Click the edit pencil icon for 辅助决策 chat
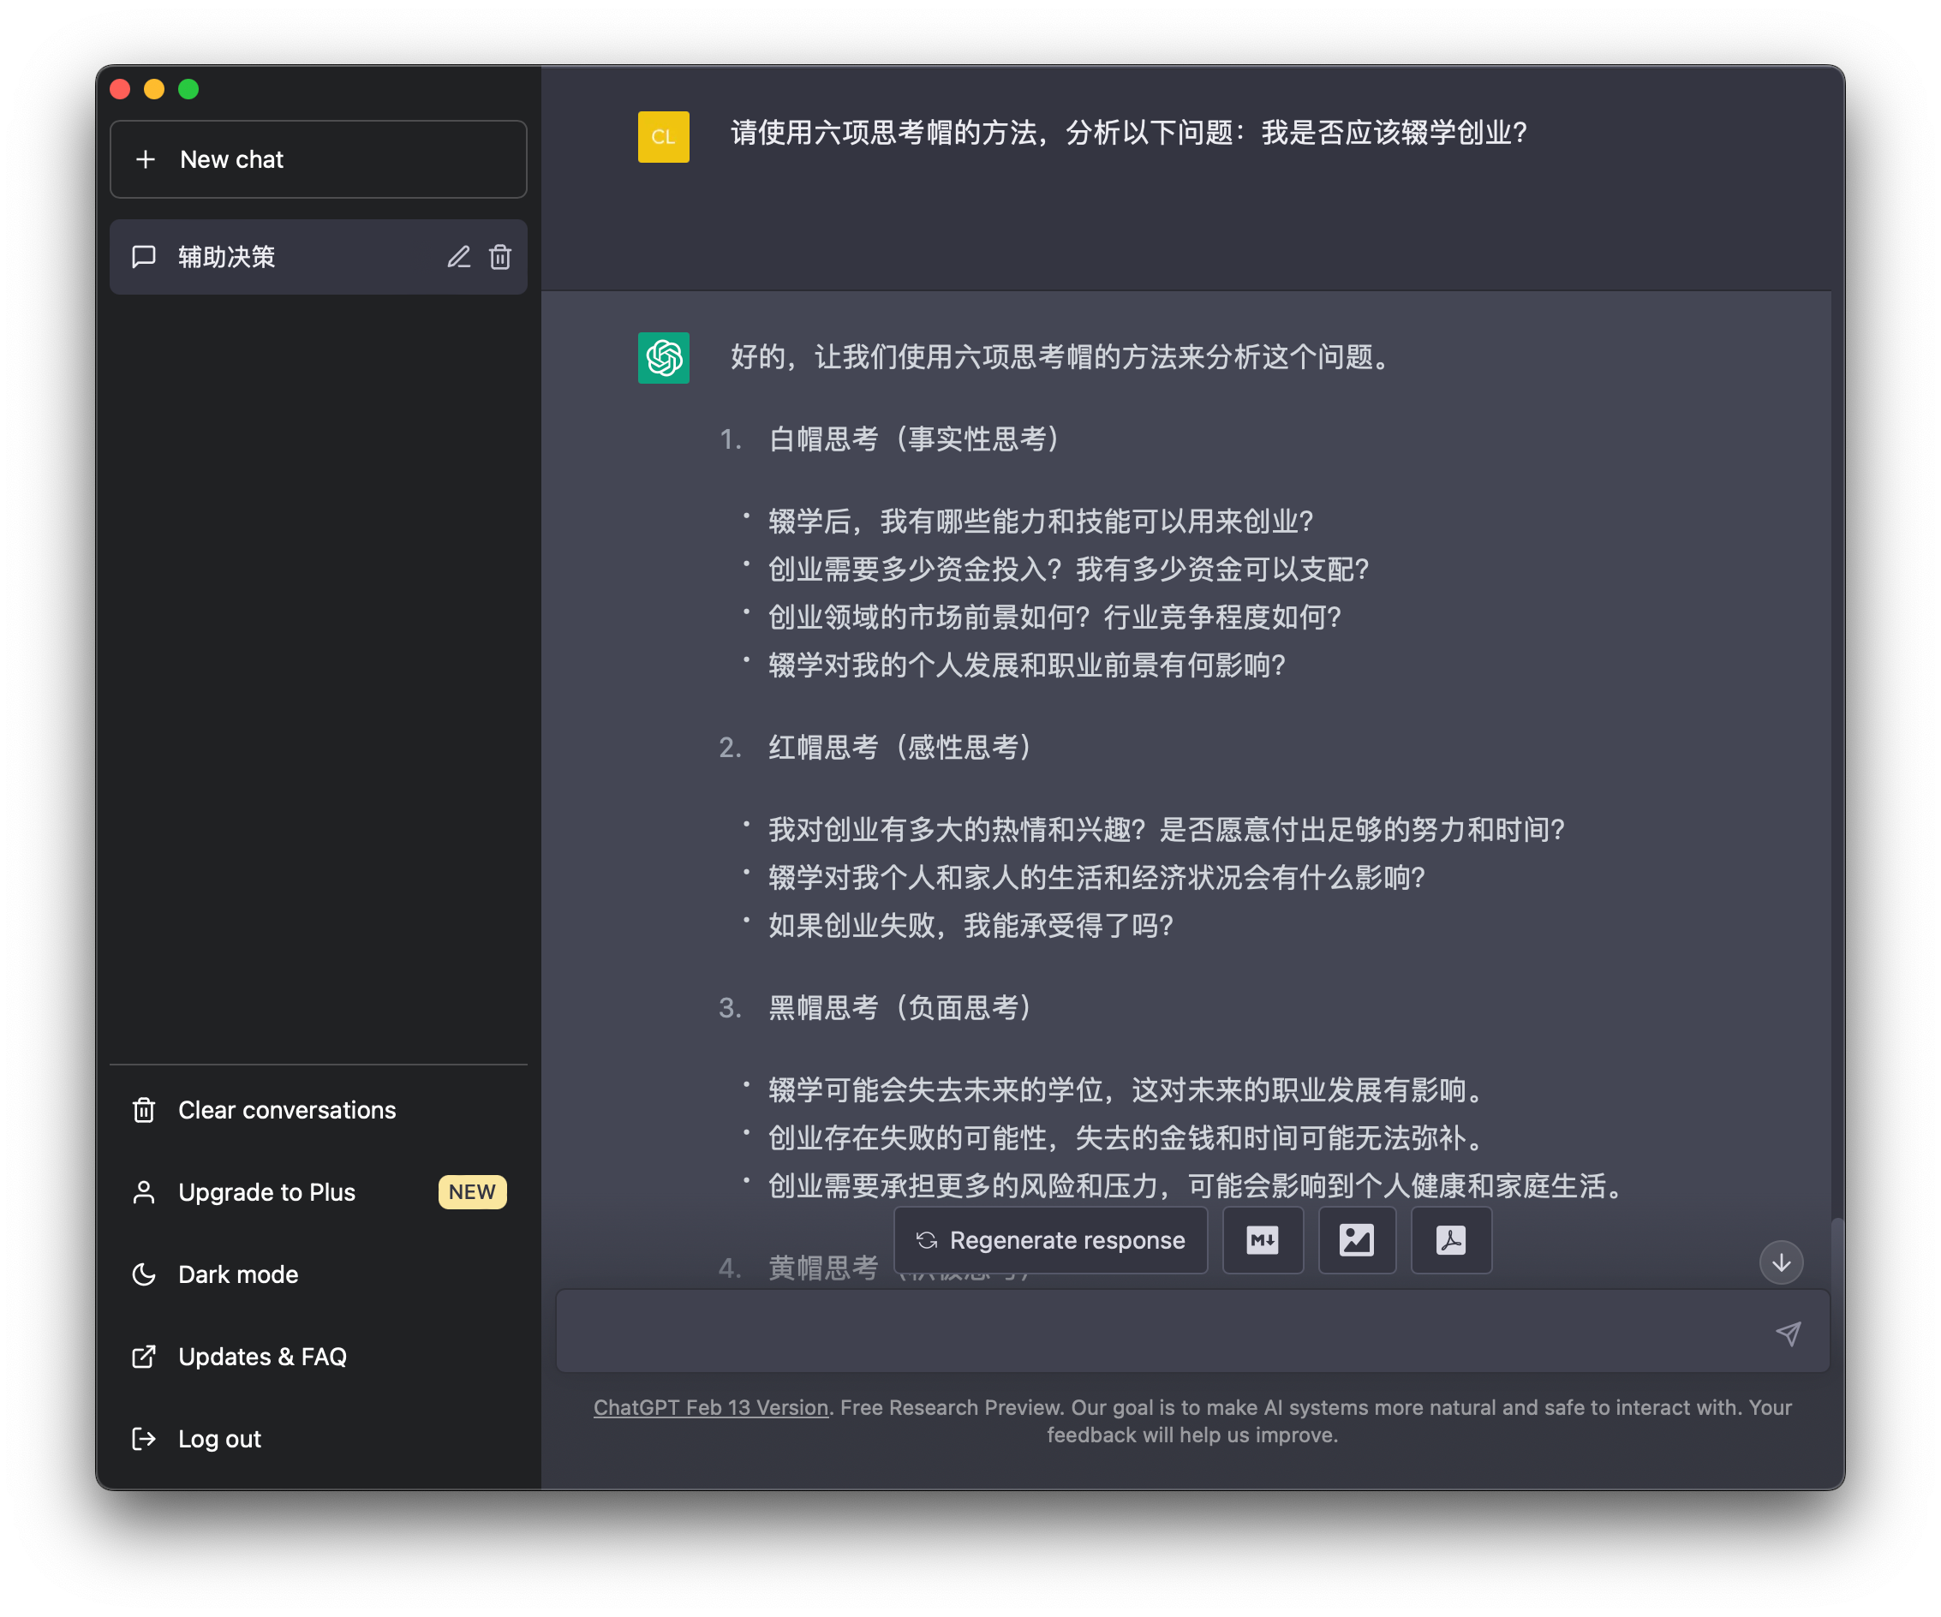This screenshot has height=1617, width=1941. coord(458,257)
